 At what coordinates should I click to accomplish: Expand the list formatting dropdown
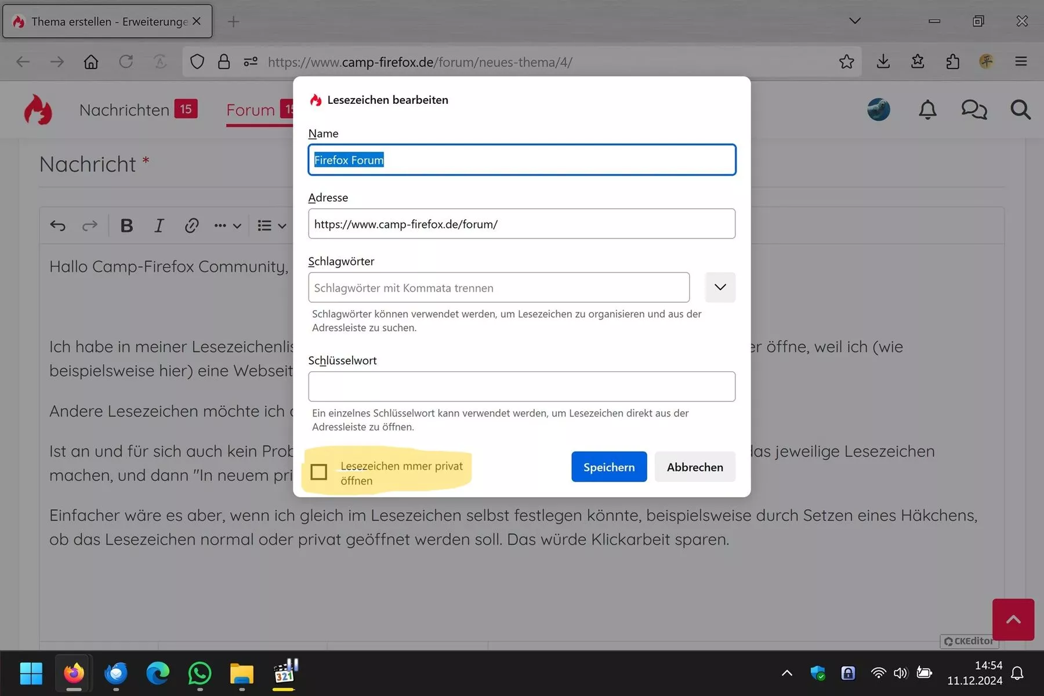(x=272, y=226)
